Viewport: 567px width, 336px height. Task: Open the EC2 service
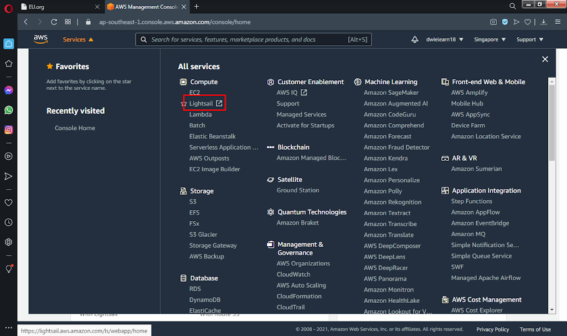194,93
